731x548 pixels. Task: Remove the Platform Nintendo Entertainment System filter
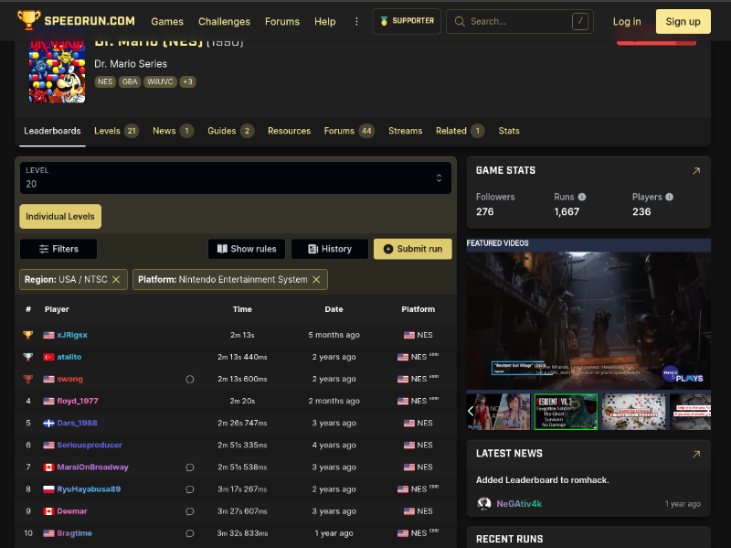click(316, 280)
